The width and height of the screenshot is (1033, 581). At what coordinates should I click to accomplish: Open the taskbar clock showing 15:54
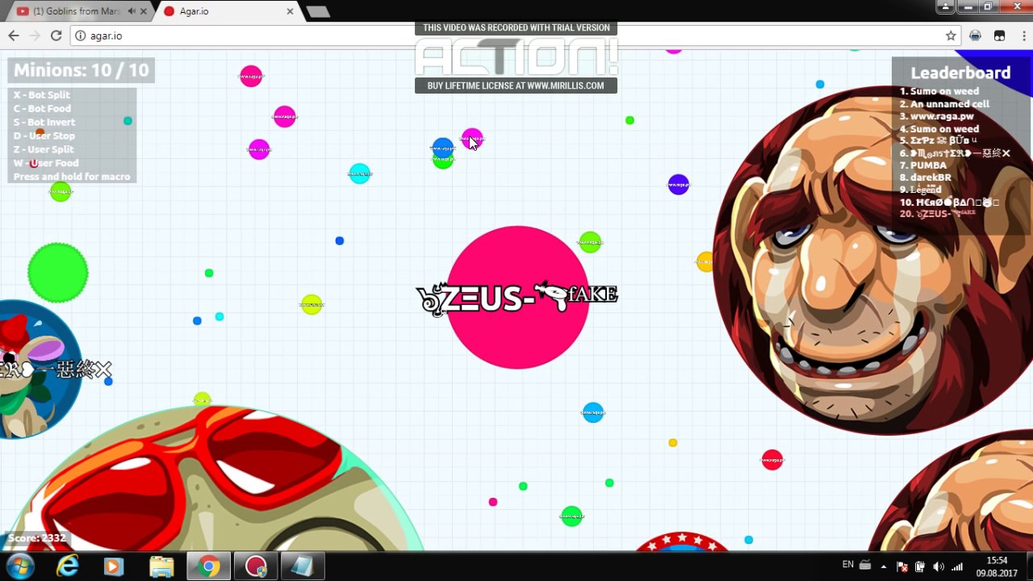pyautogui.click(x=997, y=566)
